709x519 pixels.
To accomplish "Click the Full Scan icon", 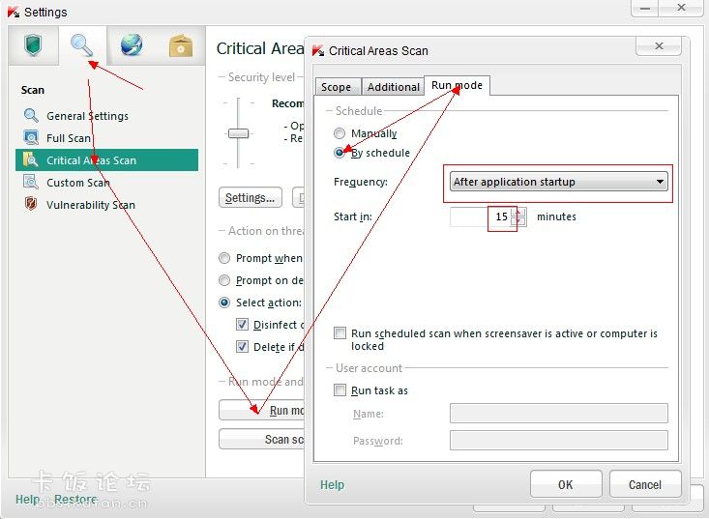I will 31,137.
